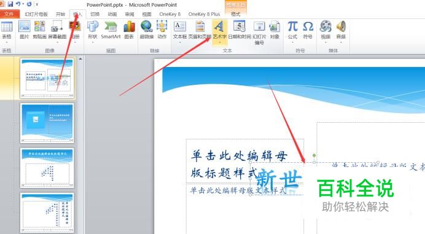Click the 音频 (Audio) speaker icon

tap(341, 26)
